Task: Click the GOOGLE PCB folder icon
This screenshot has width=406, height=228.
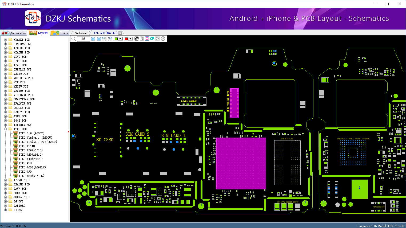Action: (x=10, y=108)
